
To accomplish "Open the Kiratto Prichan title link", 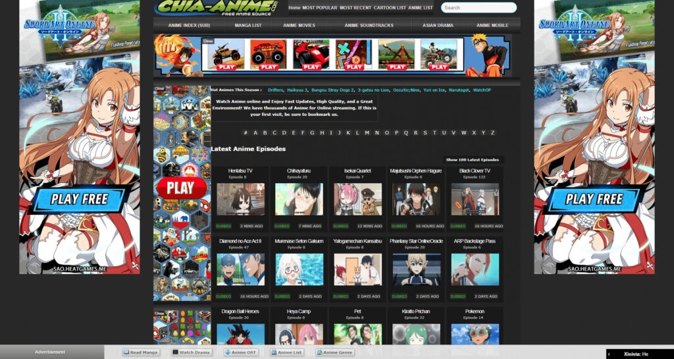I will (416, 312).
